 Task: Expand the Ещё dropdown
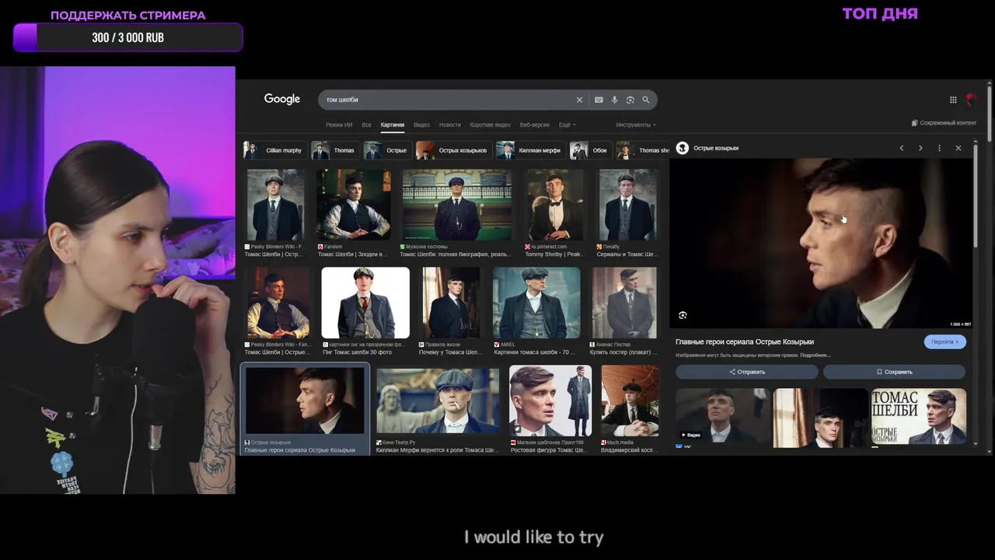pyautogui.click(x=567, y=124)
